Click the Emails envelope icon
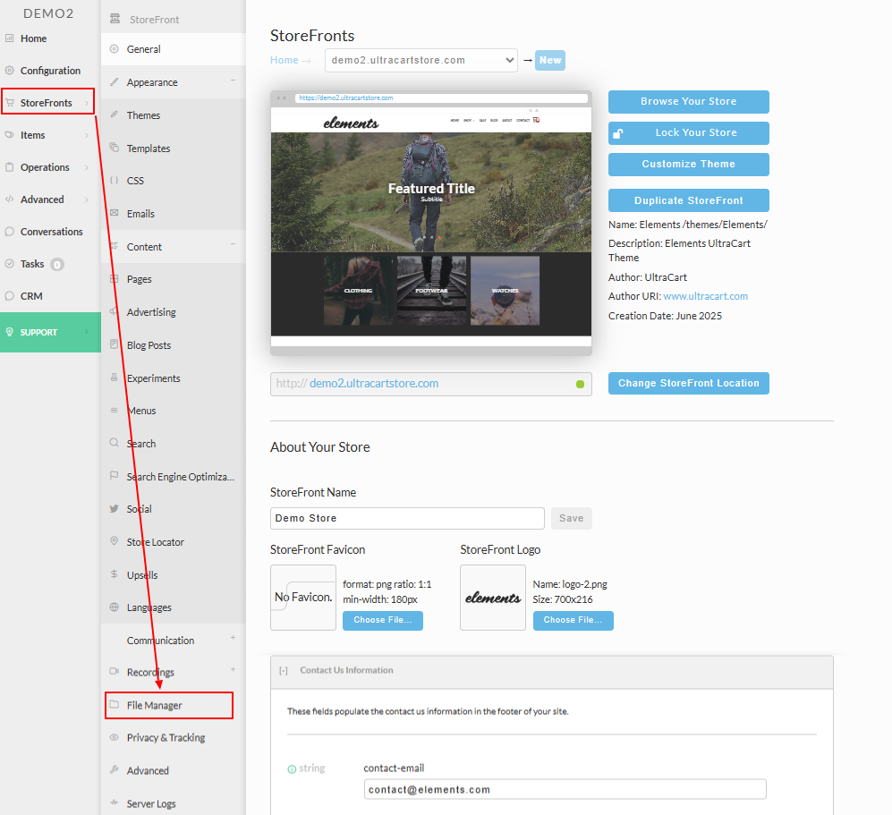 click(115, 213)
